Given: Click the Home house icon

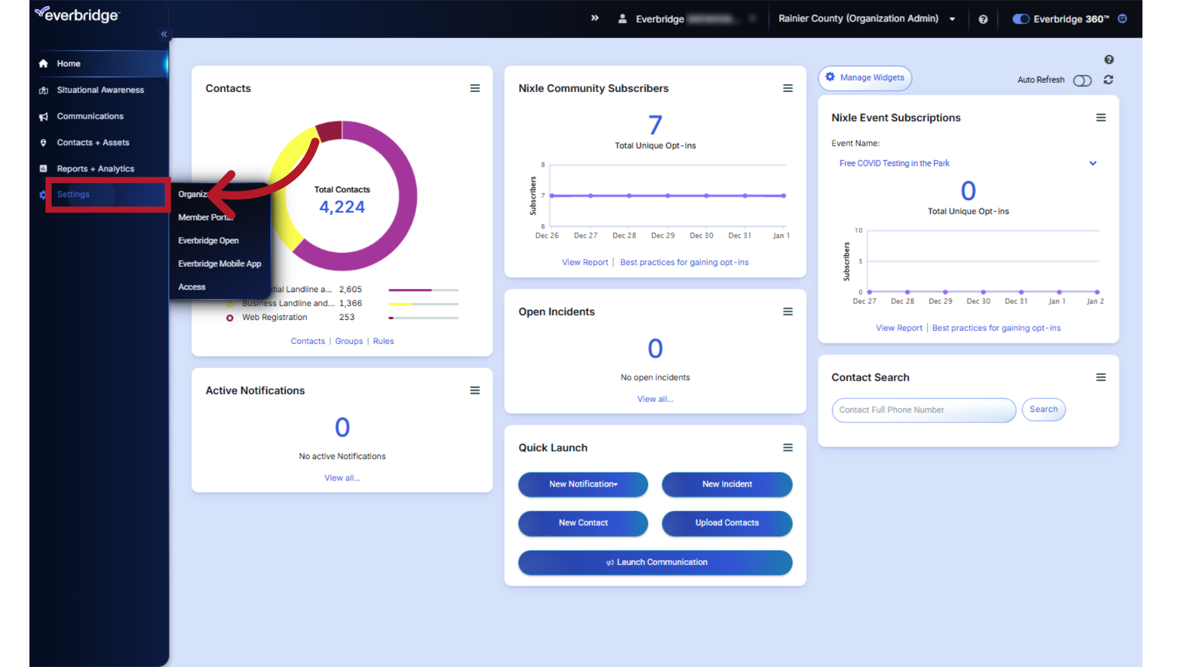Looking at the screenshot, I should coord(43,64).
